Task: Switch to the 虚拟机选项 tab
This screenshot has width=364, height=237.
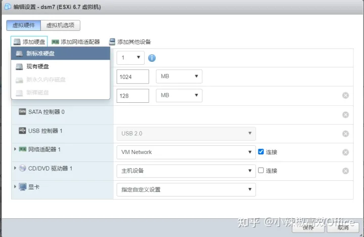Action: pyautogui.click(x=60, y=25)
